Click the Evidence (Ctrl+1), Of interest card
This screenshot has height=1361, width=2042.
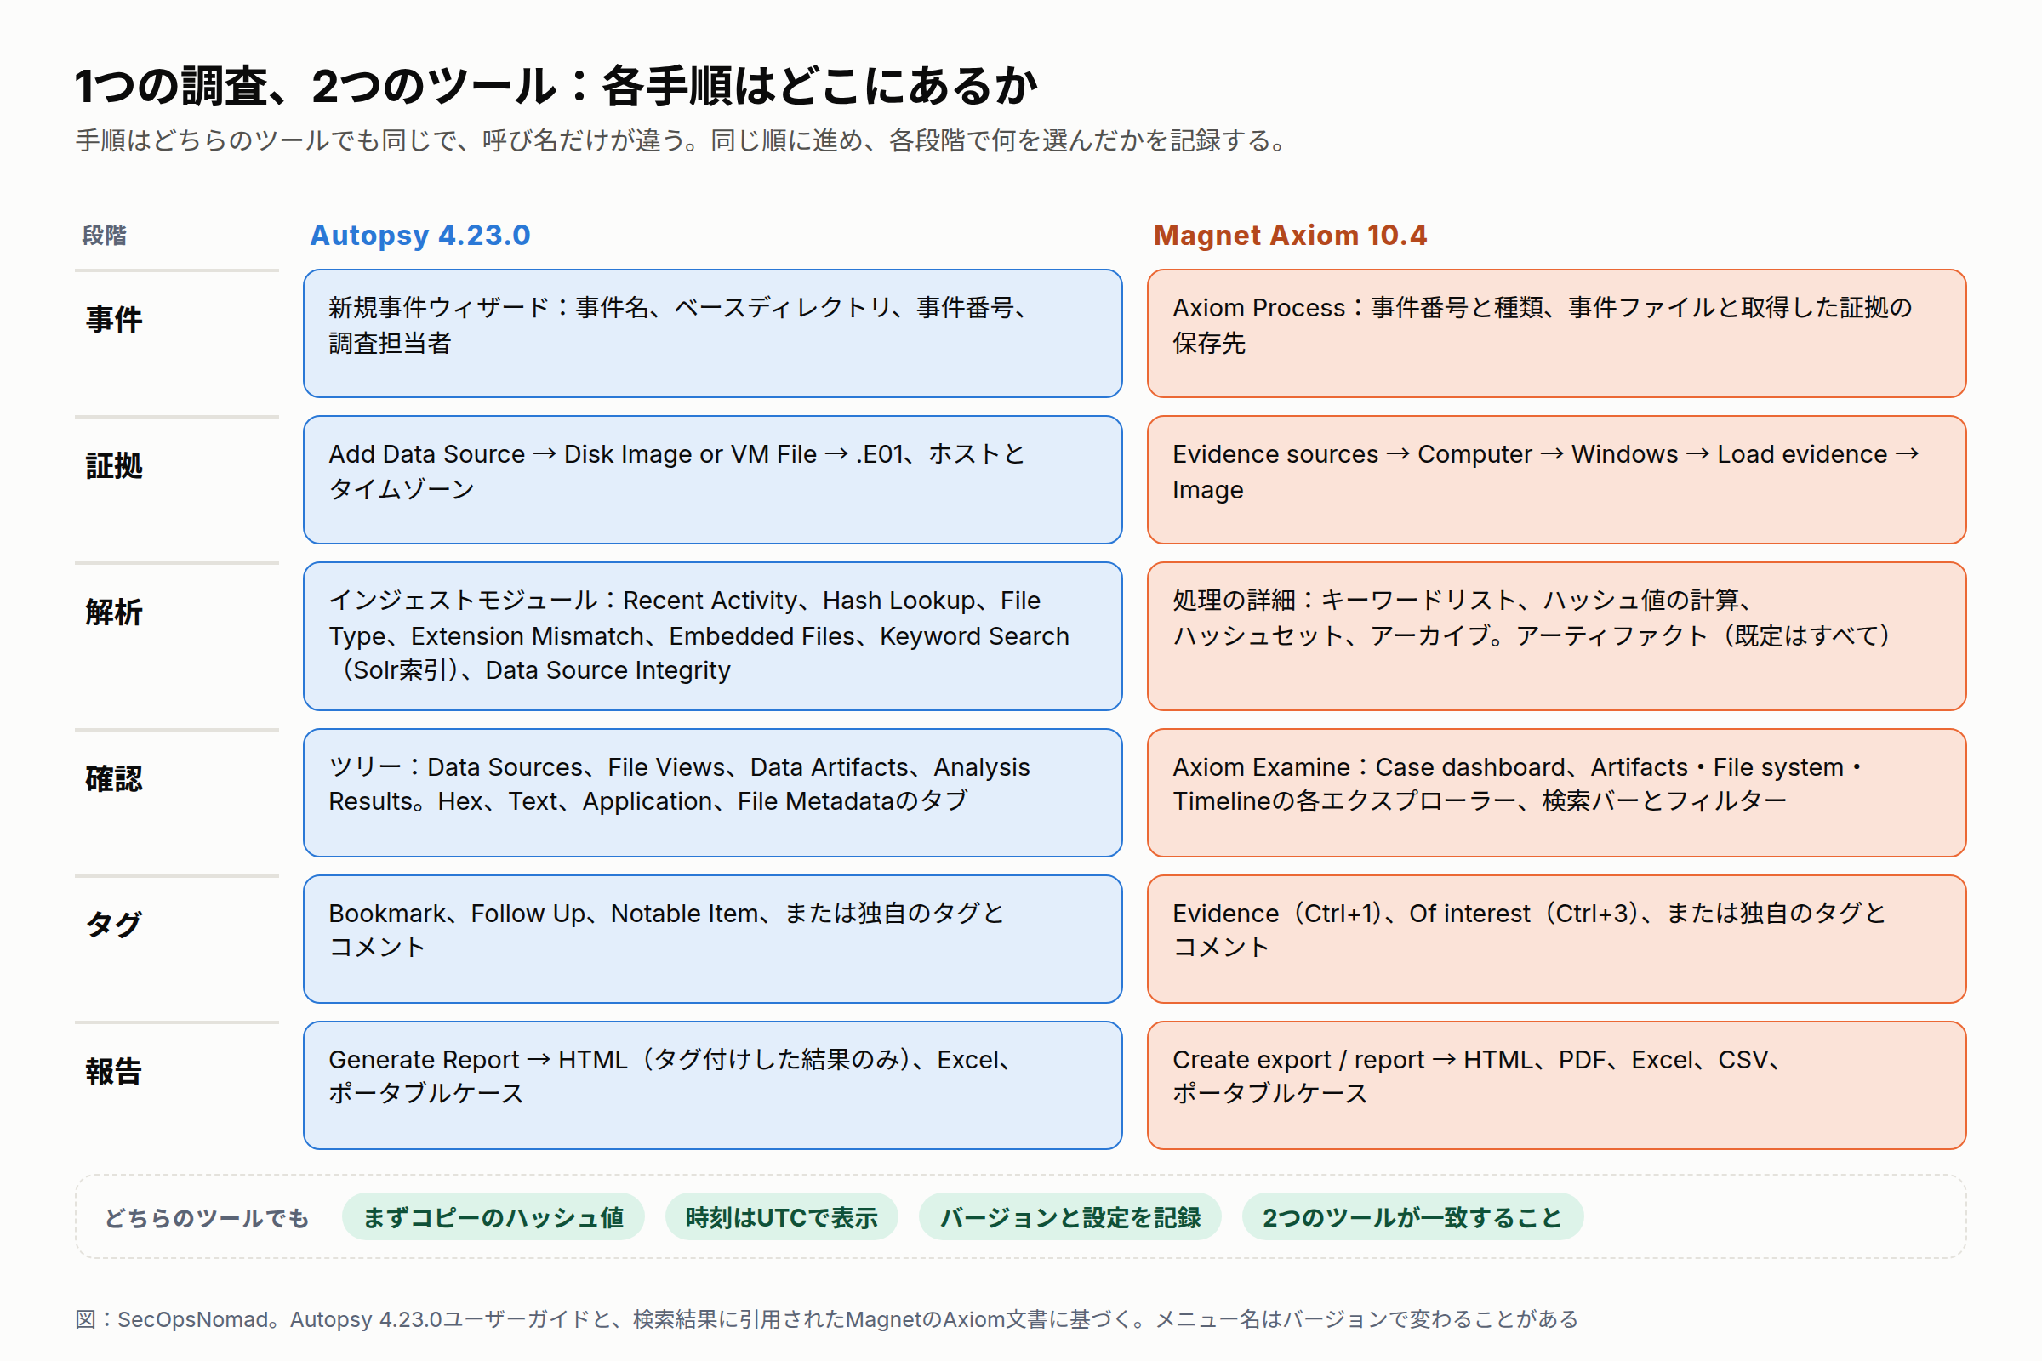pos(1556,939)
